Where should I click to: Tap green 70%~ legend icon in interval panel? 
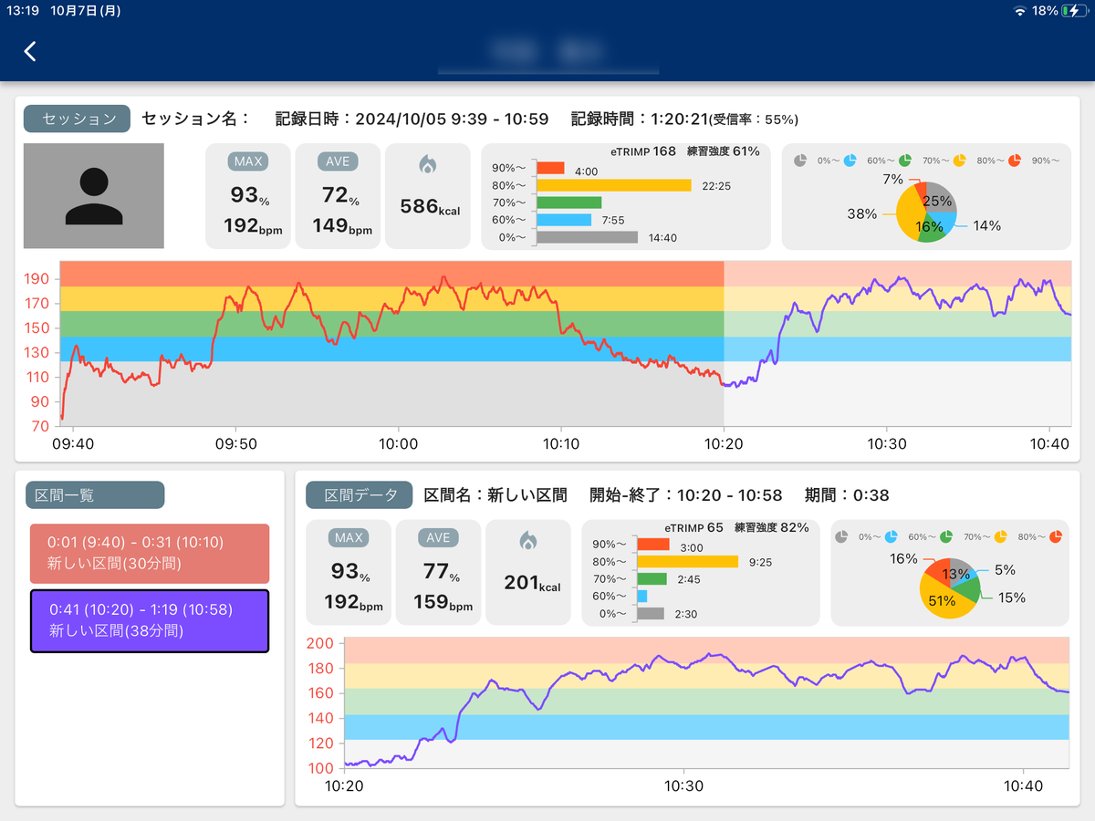coord(946,536)
